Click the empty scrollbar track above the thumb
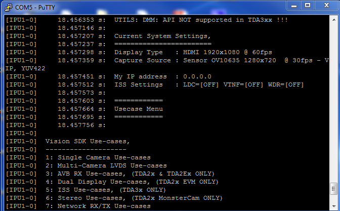 click(x=334, y=103)
